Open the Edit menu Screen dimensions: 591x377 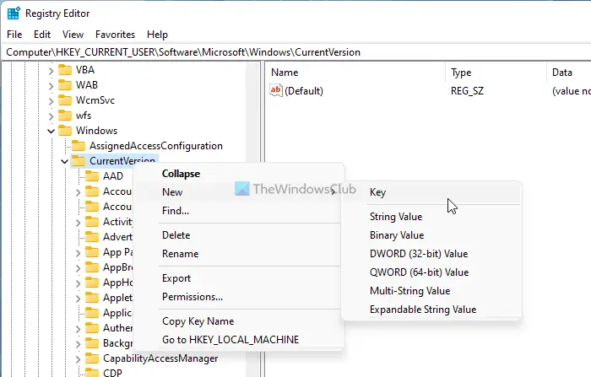[x=42, y=35]
